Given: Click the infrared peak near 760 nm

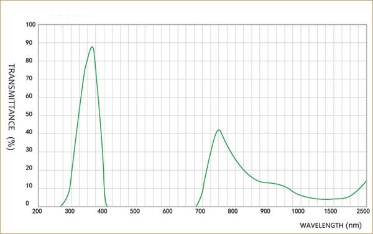Looking at the screenshot, I should tap(219, 130).
